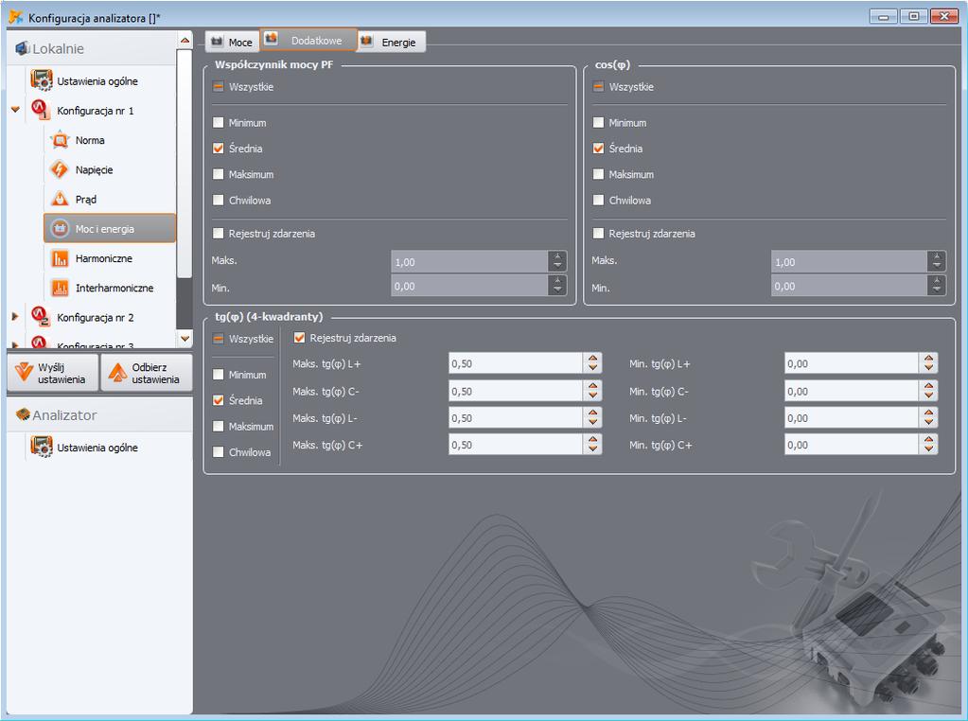
Task: Click the Maks. tg(φ) C- stepper arrows
Action: pyautogui.click(x=592, y=390)
